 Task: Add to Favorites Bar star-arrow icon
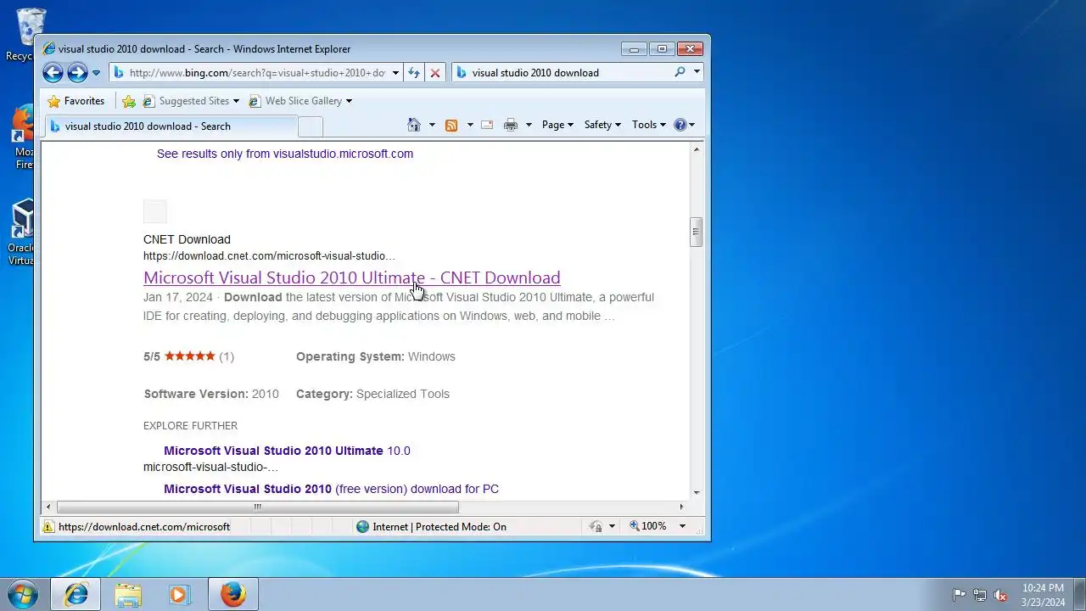[129, 101]
